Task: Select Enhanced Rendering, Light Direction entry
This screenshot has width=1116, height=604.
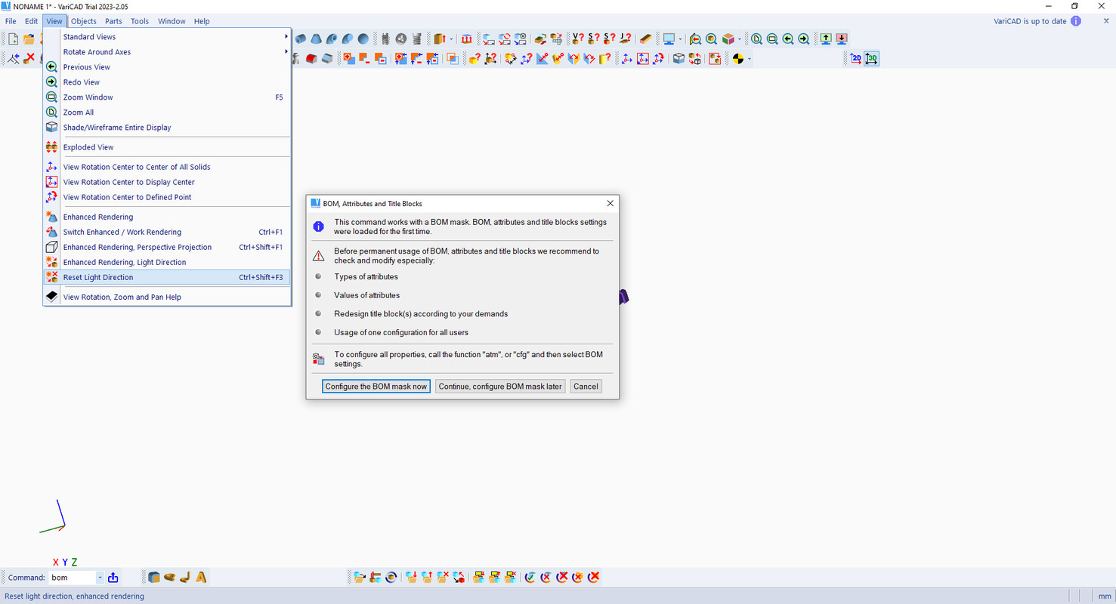Action: point(166,262)
